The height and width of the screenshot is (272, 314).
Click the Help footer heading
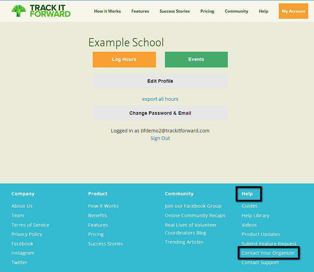pyautogui.click(x=247, y=194)
